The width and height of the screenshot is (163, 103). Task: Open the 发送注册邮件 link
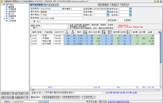tap(44, 102)
